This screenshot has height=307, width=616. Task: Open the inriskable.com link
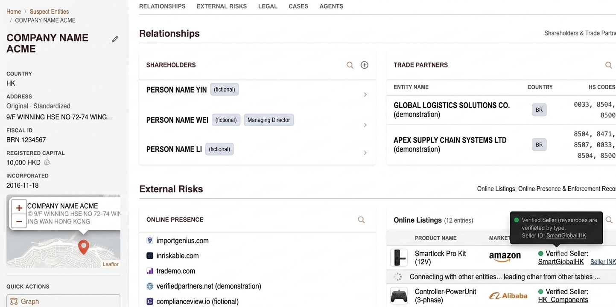click(x=178, y=256)
